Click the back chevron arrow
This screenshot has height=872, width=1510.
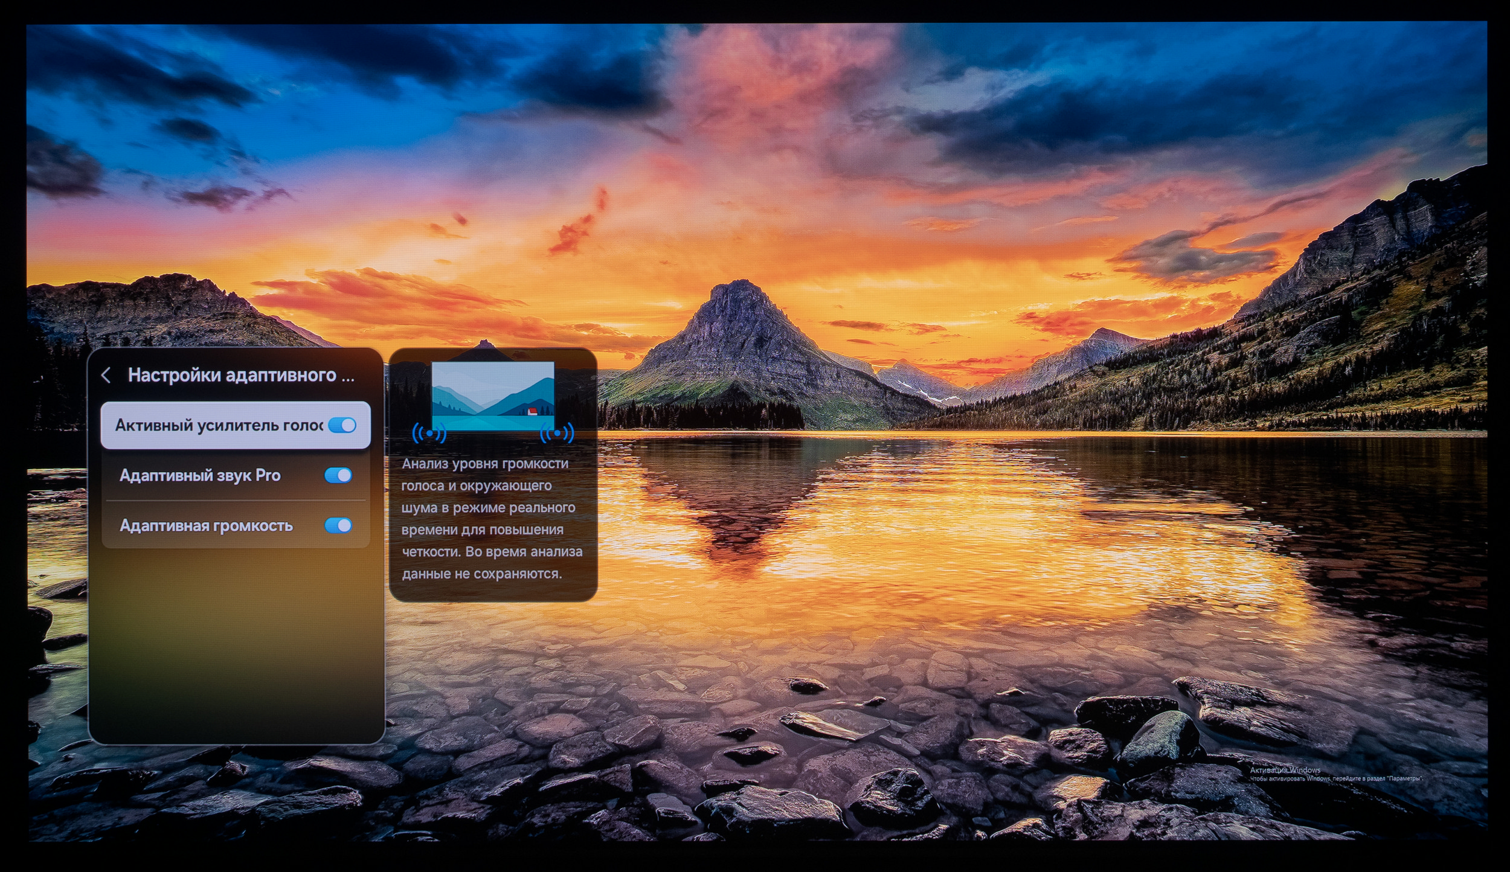(x=106, y=375)
